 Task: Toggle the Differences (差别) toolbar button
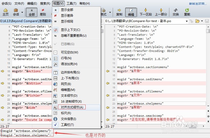(x=43, y=12)
